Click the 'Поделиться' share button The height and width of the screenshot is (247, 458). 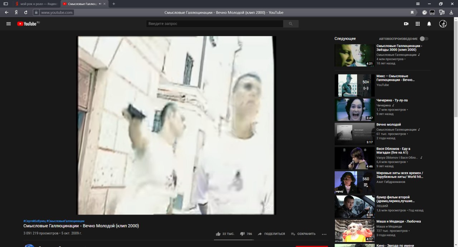tap(271, 234)
